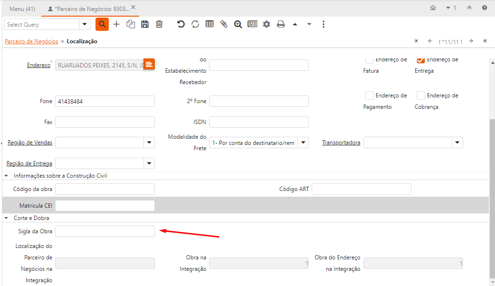
Task: Check the Endereço de Cobrança checkbox
Action: 420,95
